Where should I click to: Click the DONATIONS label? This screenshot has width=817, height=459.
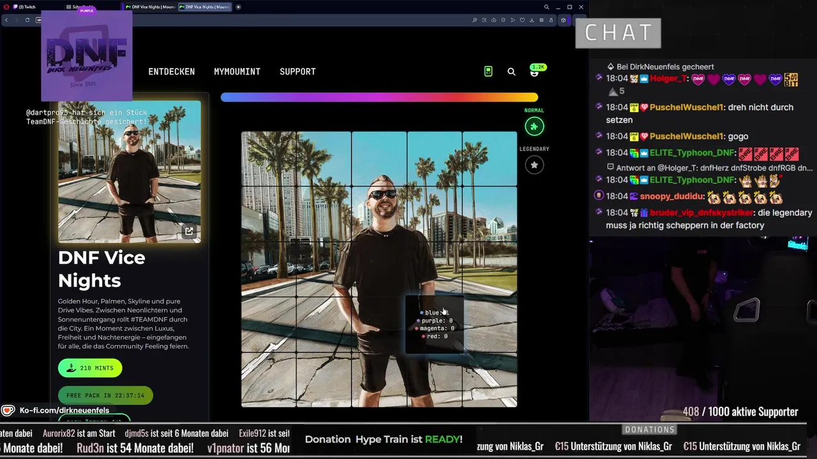pos(650,430)
